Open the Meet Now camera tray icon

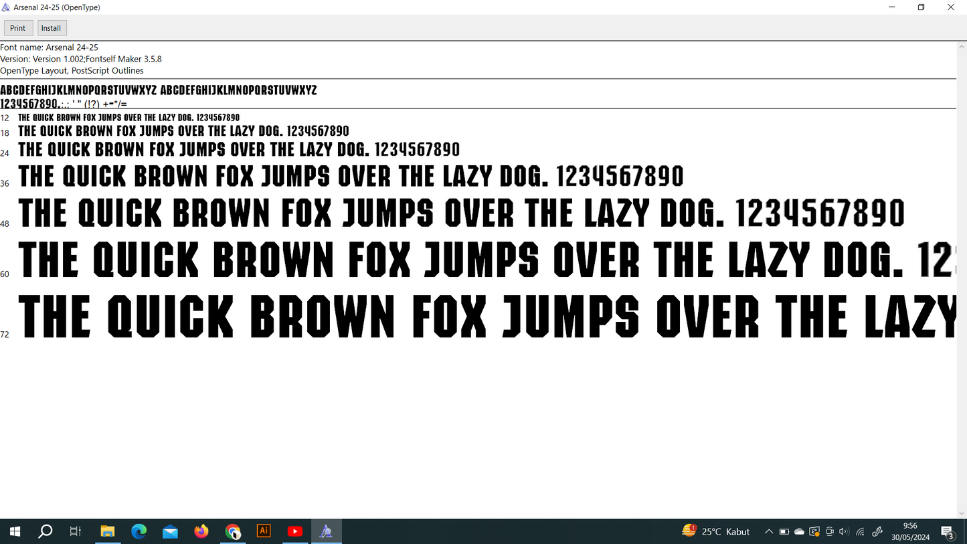click(x=830, y=532)
